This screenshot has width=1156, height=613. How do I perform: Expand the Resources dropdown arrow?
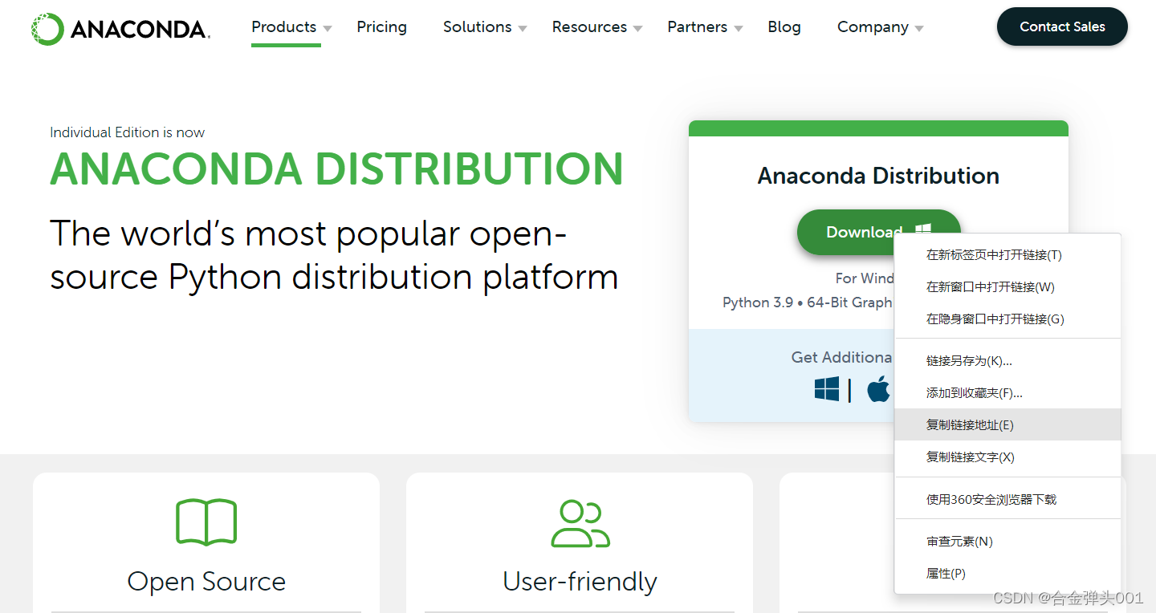point(637,29)
